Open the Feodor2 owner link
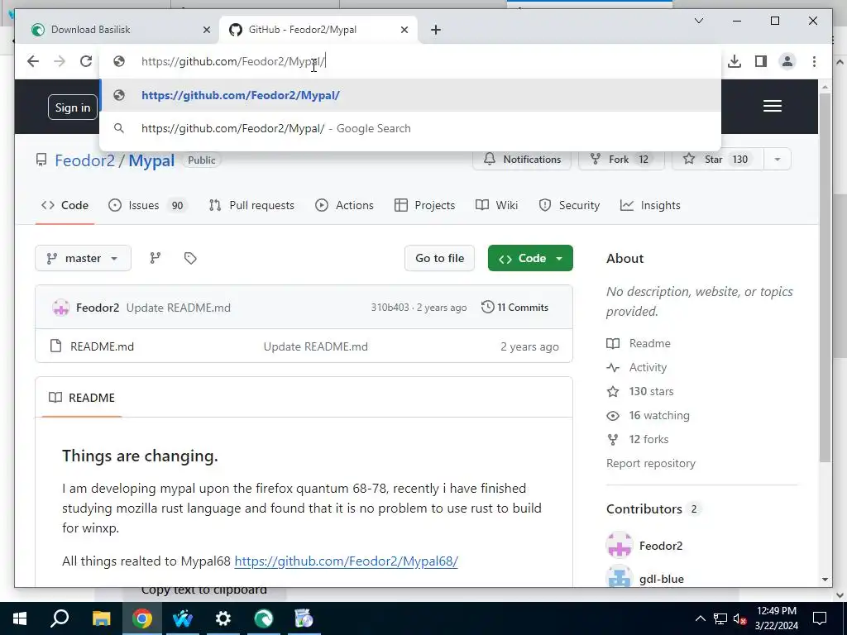 click(85, 160)
